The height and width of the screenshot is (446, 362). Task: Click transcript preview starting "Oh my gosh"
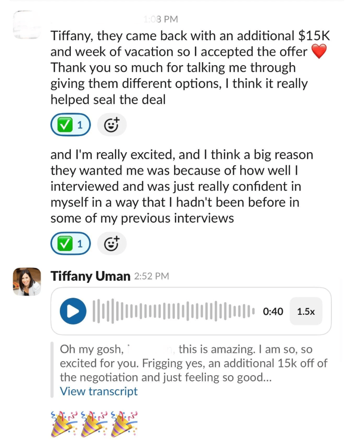coord(192,363)
